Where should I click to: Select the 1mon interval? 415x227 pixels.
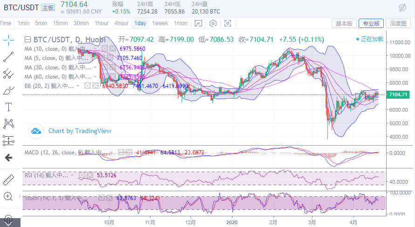pos(181,23)
